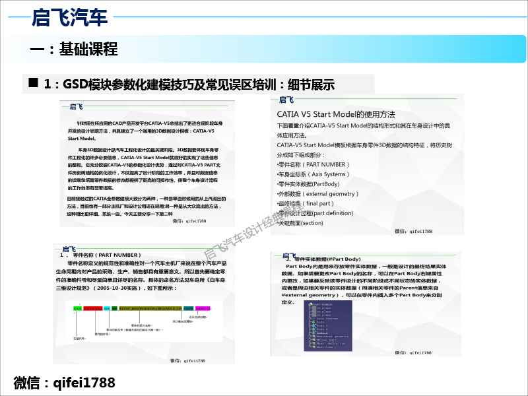Viewport: 528px width, 396px height.
Task: Click the olive REINF_ROOFSIDEGRABHANDLE segment
Action: point(150,308)
